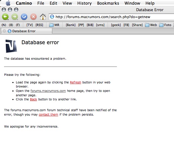Open the [Bank] bookmark

[71, 25]
